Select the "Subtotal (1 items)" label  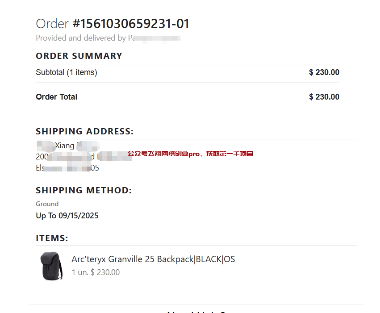pos(67,72)
